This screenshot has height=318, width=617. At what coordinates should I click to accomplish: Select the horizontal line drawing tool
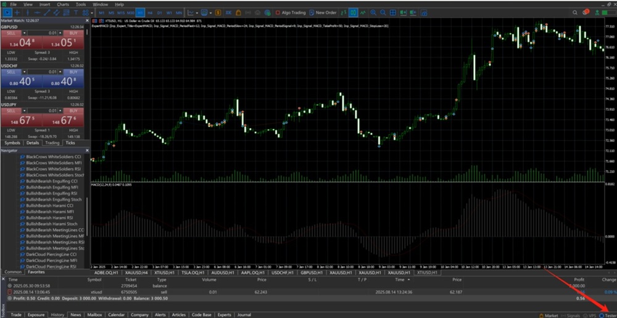click(x=37, y=12)
